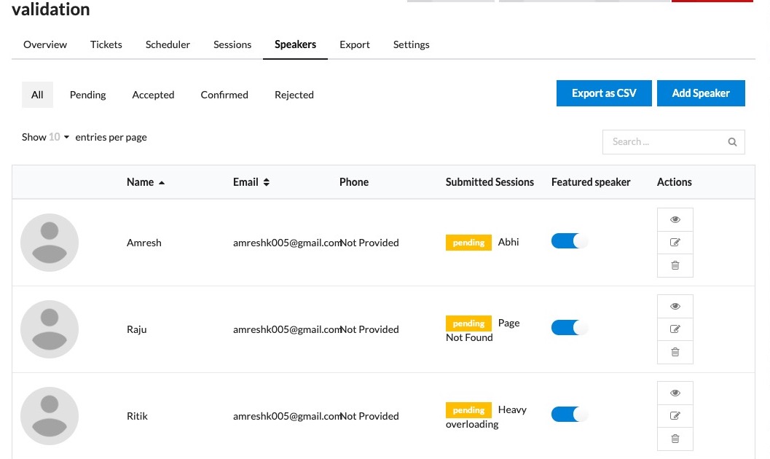
Task: Delete speaker Raju trash icon
Action: tap(675, 352)
